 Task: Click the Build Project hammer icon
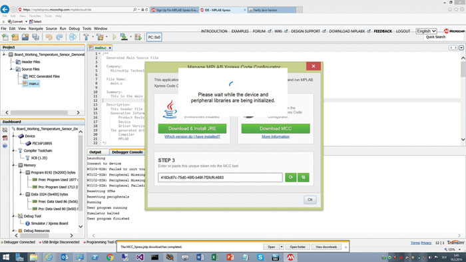coord(86,37)
